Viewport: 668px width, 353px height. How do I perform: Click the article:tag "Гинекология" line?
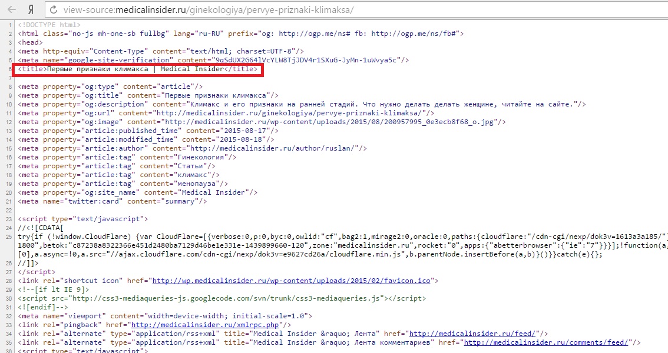tap(127, 157)
